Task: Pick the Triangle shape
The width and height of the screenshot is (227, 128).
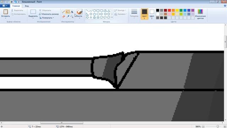Action: pyautogui.click(x=109, y=11)
